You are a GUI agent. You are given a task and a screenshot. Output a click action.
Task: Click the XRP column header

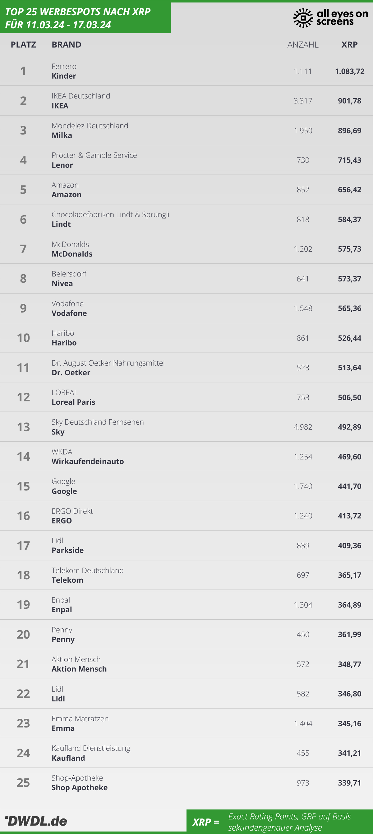point(349,45)
